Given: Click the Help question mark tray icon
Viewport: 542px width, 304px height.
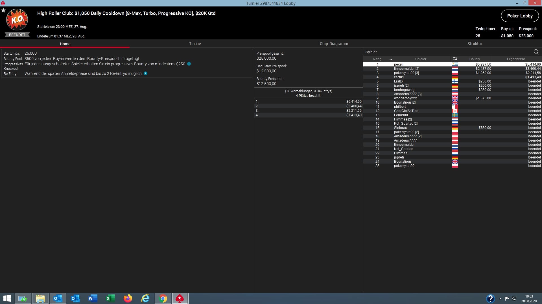Looking at the screenshot, I should pyautogui.click(x=490, y=298).
